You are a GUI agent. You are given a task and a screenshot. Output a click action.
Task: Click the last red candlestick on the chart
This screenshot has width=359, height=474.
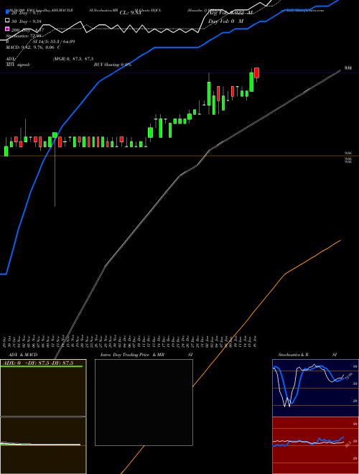click(256, 73)
